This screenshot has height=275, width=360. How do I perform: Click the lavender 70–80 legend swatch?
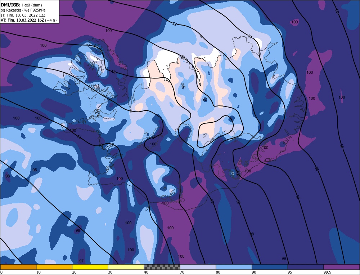(198, 267)
